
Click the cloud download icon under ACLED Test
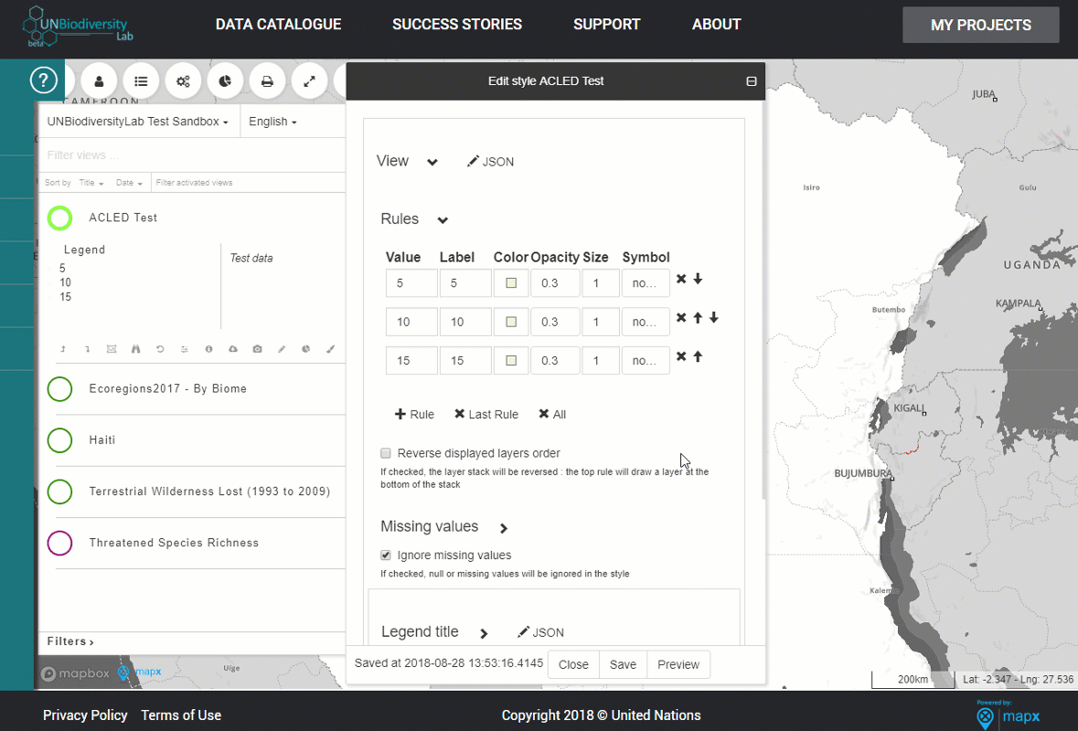[x=233, y=349]
